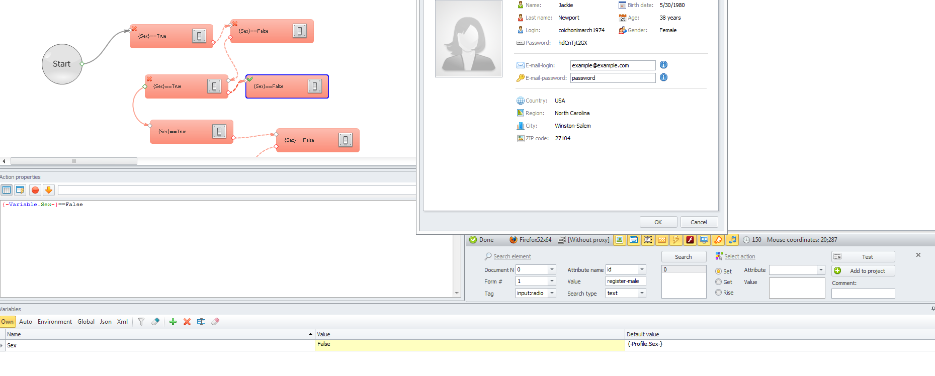Viewport: 935px width, 376px height.
Task: Click the Without proxy computer icon
Action: [562, 240]
